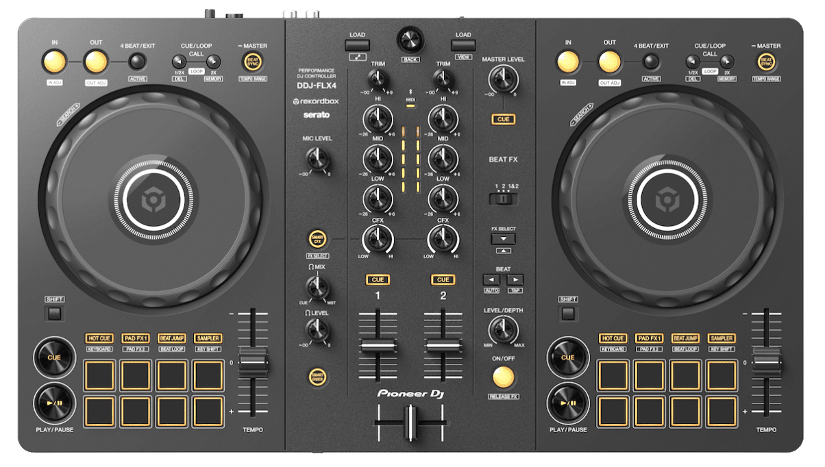The width and height of the screenshot is (825, 467).
Task: Click BEAT right arrow (TAP) button
Action: [516, 279]
